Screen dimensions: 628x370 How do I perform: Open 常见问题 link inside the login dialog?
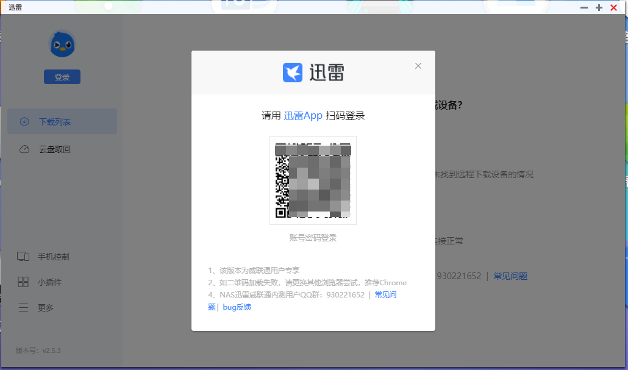pyautogui.click(x=385, y=295)
